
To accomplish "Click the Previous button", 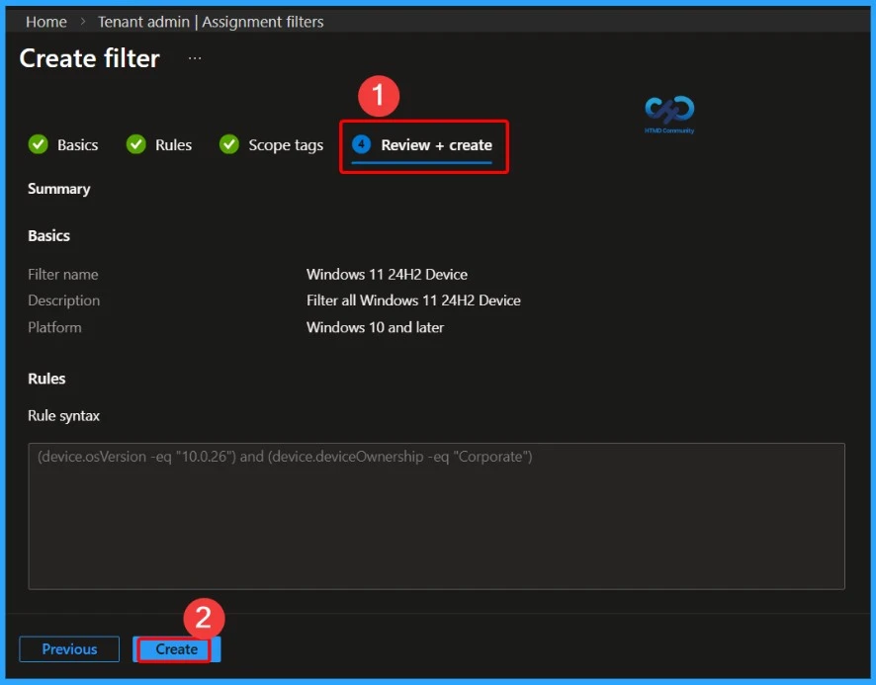I will 69,649.
